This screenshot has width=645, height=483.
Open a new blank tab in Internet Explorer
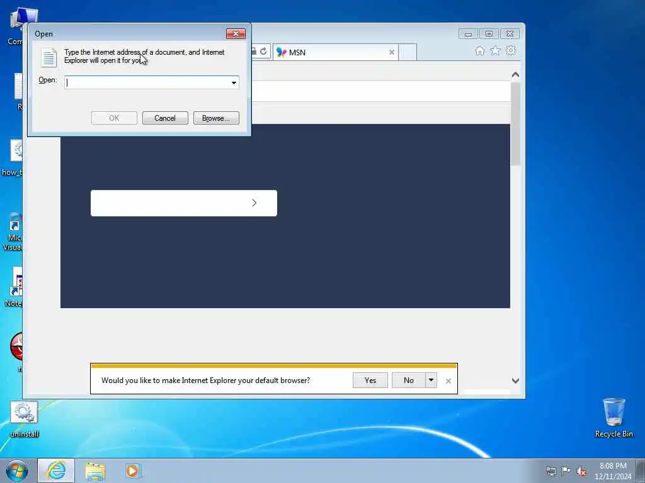coord(408,52)
